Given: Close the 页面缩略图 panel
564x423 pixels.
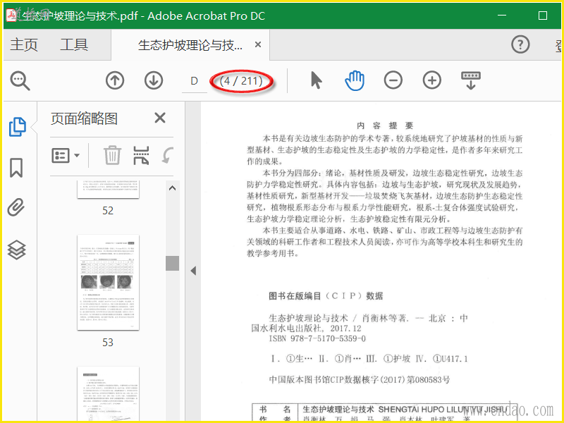Looking at the screenshot, I should coord(160,118).
